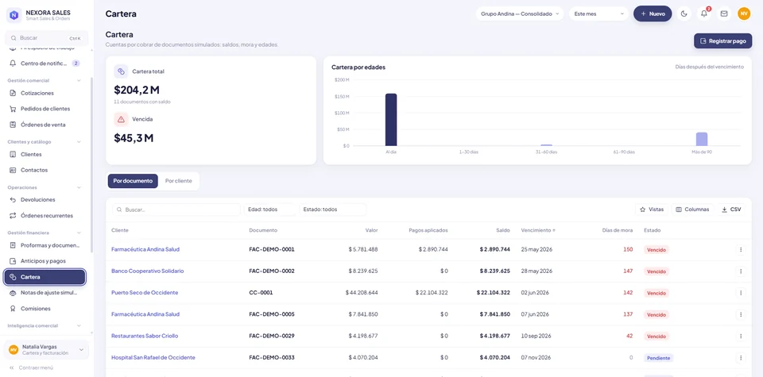Open the NV user avatar in header

tap(744, 13)
